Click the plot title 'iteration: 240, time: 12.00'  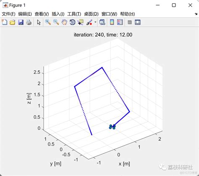103,35
